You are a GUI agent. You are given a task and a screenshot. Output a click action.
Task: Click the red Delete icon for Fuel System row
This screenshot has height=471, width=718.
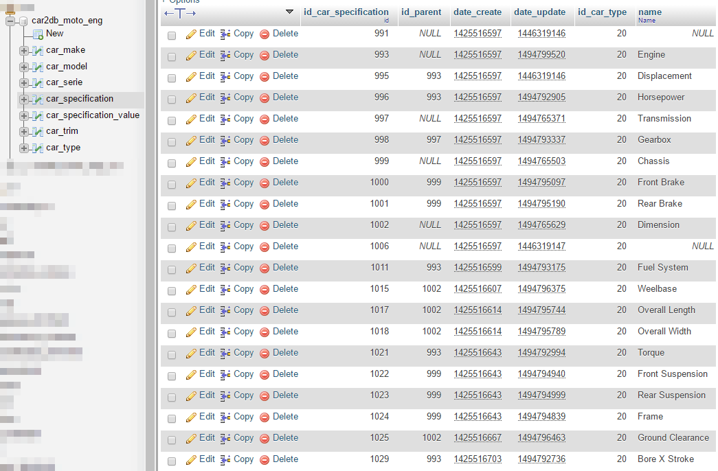pyautogui.click(x=265, y=268)
